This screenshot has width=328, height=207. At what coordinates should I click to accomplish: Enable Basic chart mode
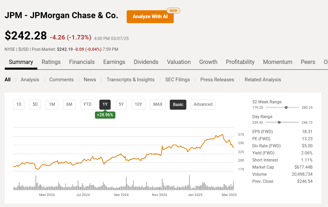pos(178,104)
